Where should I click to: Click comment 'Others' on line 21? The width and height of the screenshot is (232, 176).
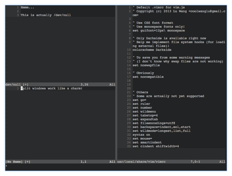pyautogui.click(x=141, y=92)
